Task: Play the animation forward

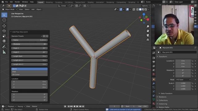Action: point(77,106)
